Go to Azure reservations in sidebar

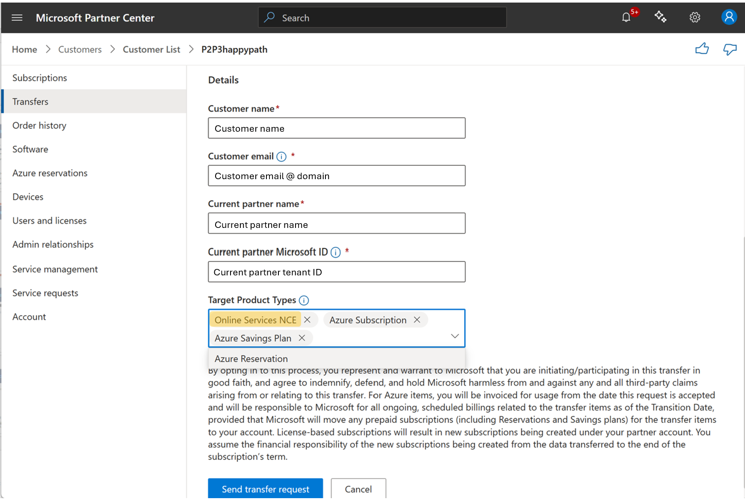pyautogui.click(x=50, y=173)
